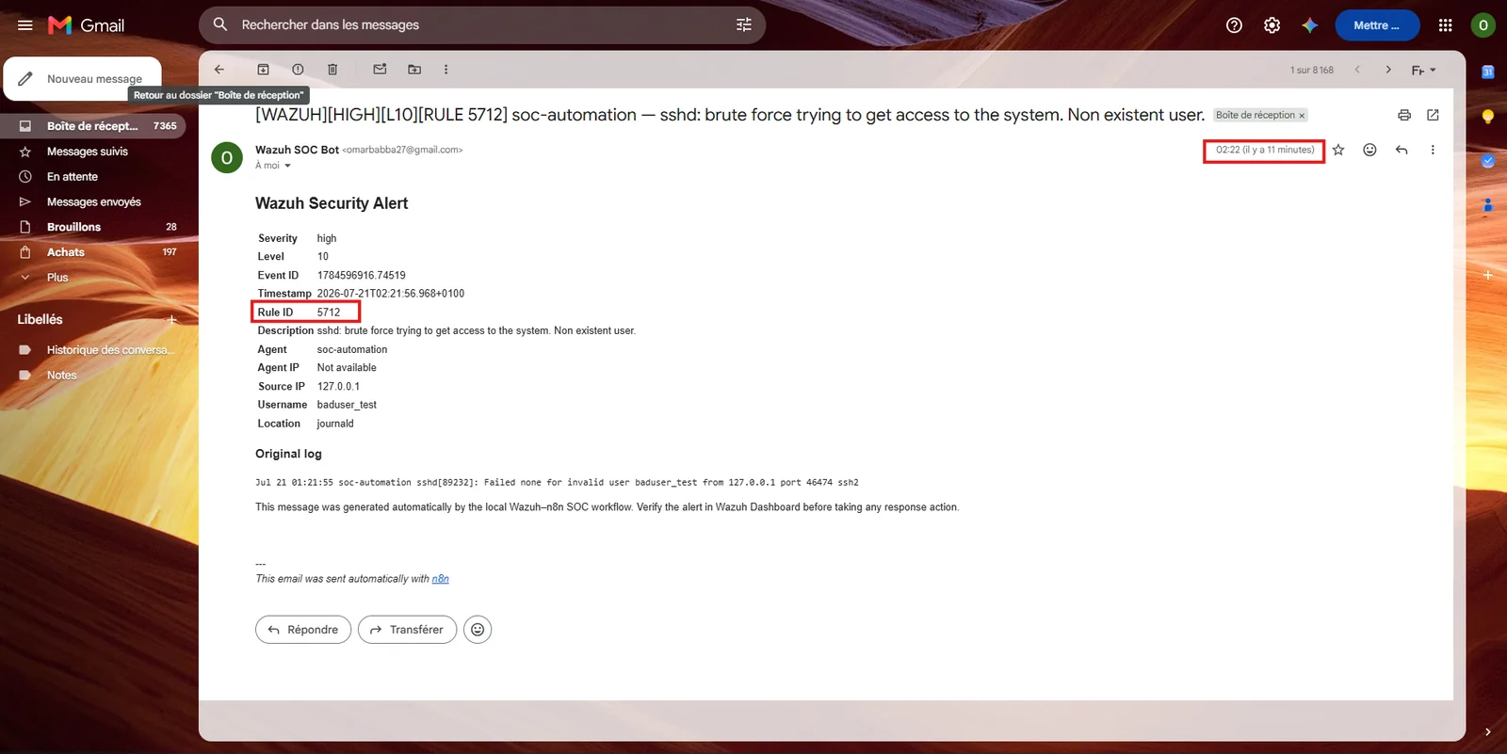This screenshot has height=754, width=1507.
Task: Click the Event ID value 1784596916.74519
Action: pyautogui.click(x=361, y=276)
